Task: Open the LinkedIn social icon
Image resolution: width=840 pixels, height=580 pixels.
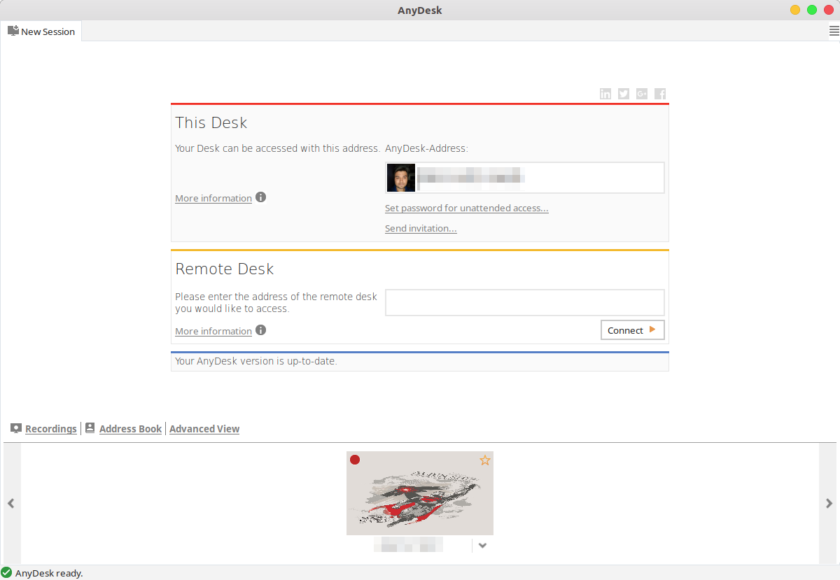Action: (605, 94)
